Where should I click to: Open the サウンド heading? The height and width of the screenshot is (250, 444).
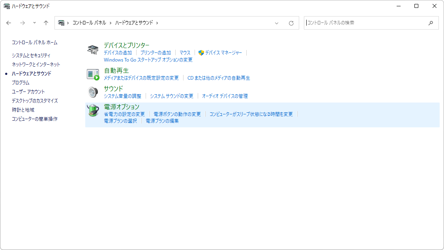tap(113, 88)
